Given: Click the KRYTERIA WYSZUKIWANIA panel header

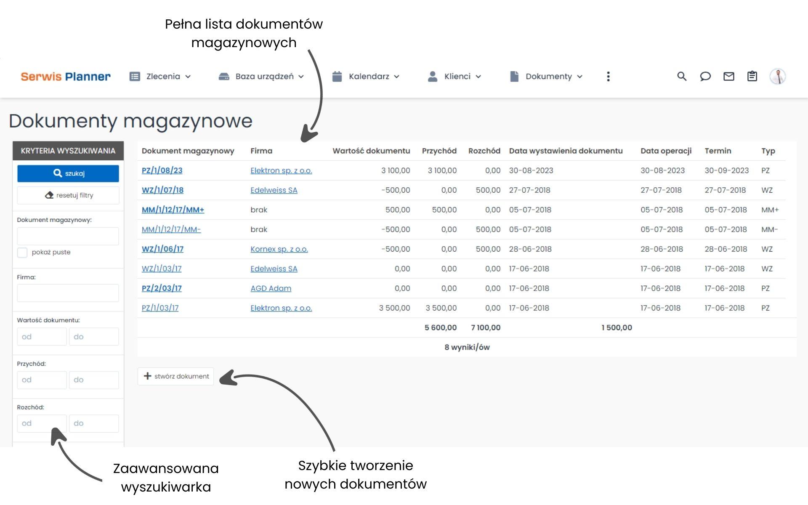Looking at the screenshot, I should click(68, 151).
